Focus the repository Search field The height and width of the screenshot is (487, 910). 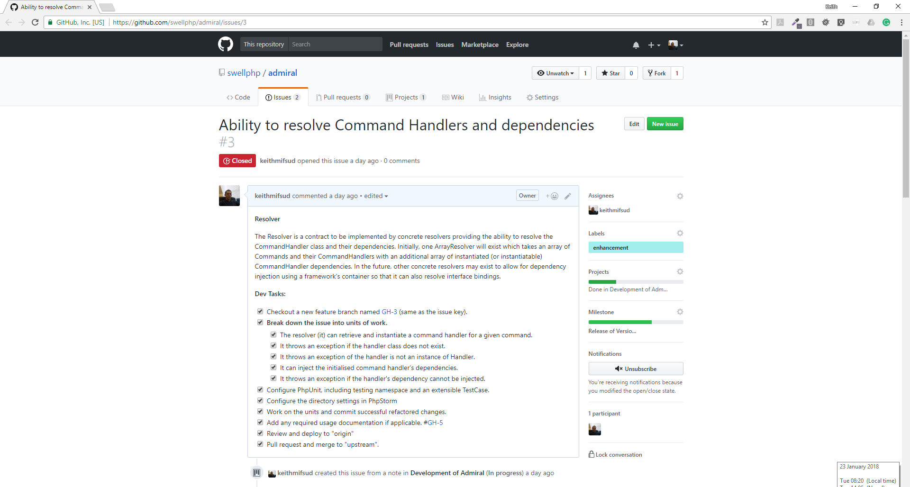(335, 44)
